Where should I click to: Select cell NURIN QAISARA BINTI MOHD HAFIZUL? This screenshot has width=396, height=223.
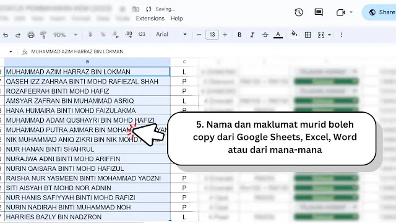87,168
